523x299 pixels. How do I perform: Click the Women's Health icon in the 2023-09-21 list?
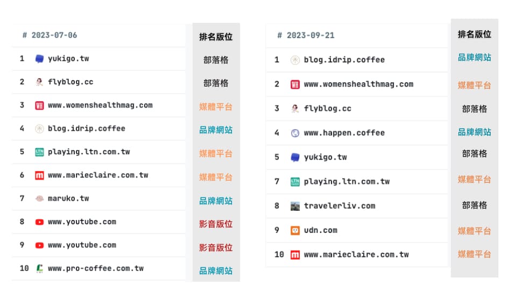tap(295, 84)
